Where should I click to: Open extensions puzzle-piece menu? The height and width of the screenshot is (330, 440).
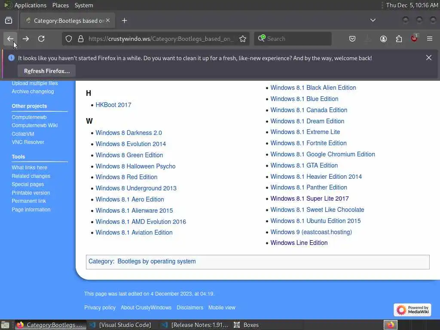[x=399, y=39]
